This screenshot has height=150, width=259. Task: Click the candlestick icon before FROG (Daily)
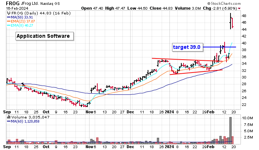pyautogui.click(x=9, y=13)
